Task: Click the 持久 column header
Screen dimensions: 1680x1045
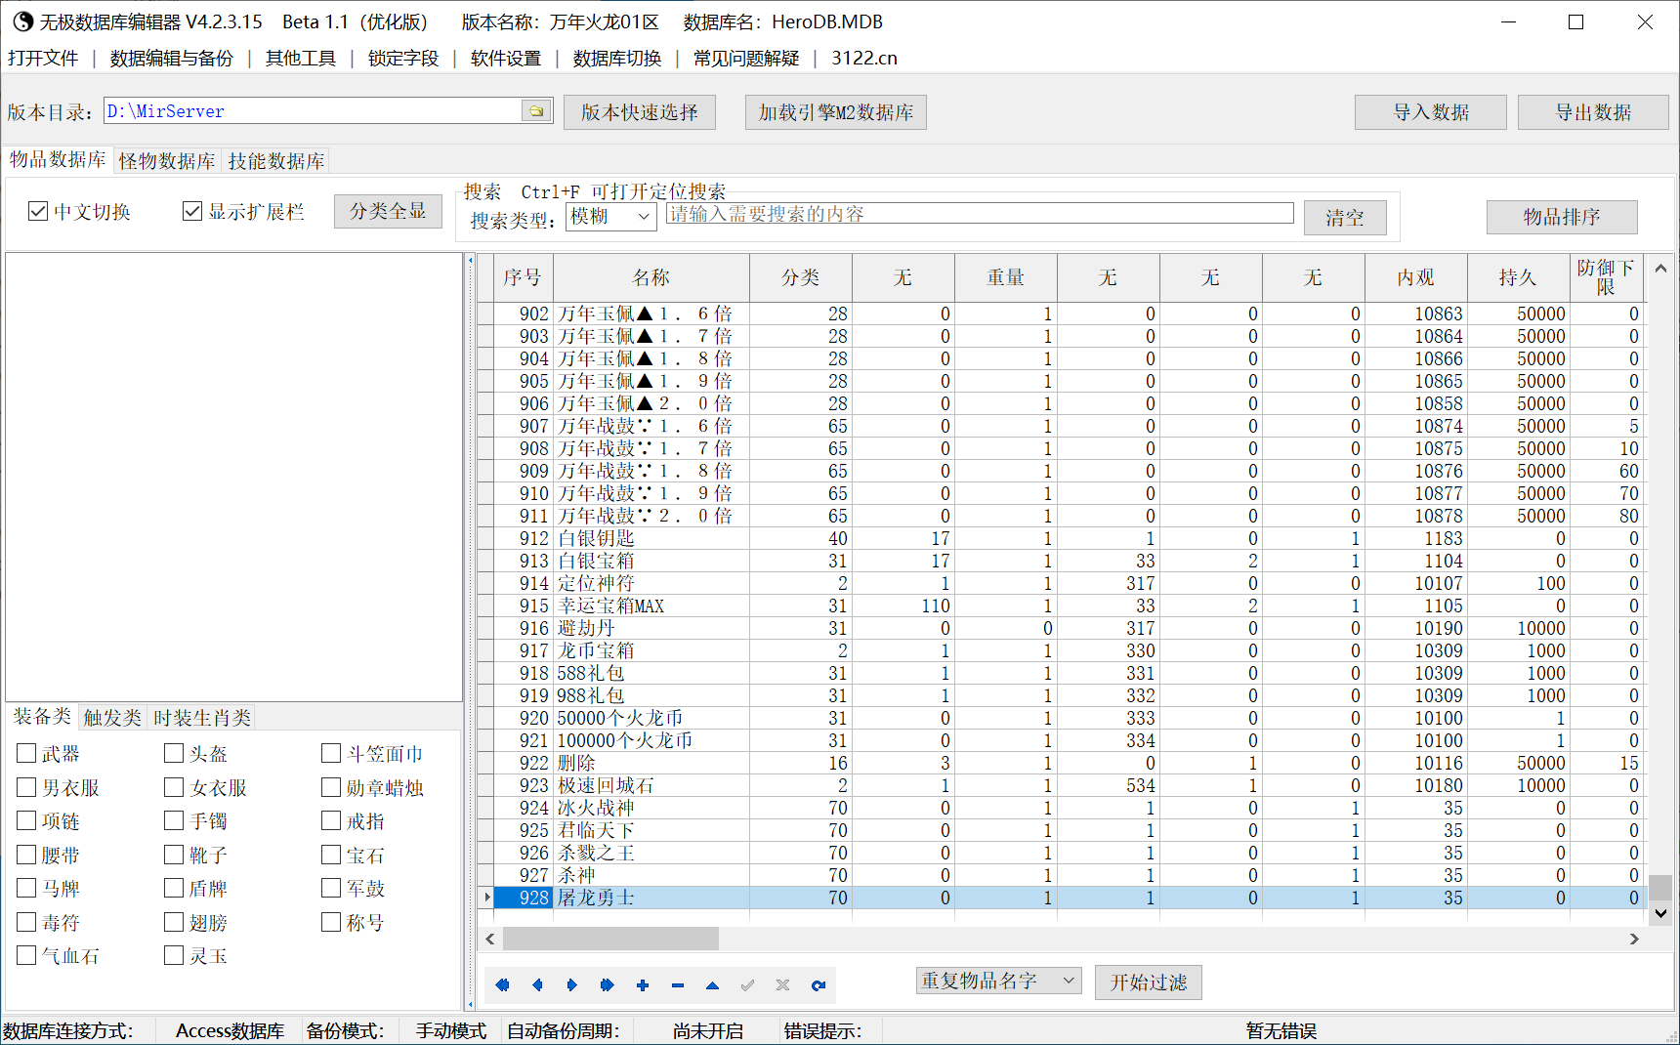Action: 1519,277
